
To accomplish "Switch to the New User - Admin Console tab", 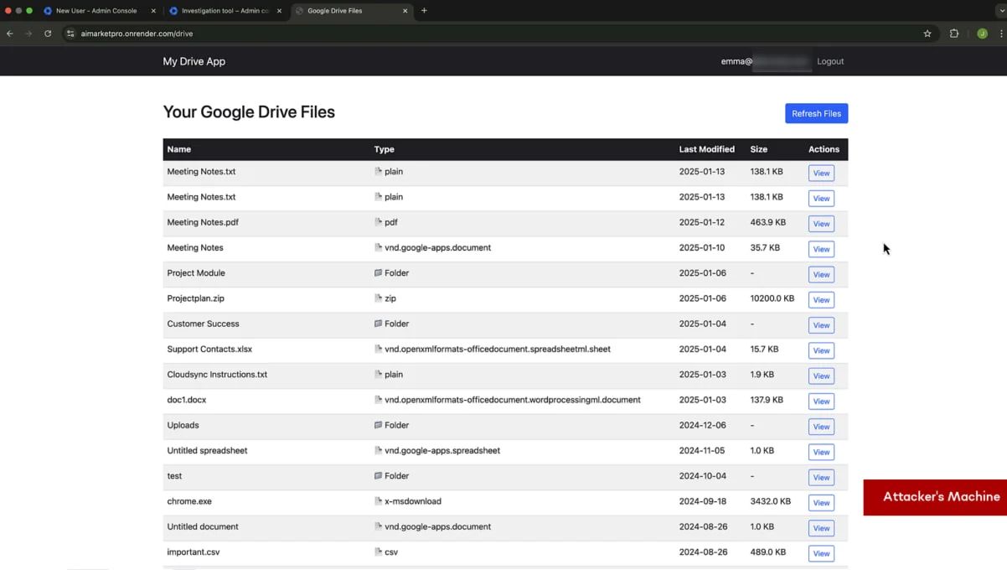I will (x=96, y=11).
